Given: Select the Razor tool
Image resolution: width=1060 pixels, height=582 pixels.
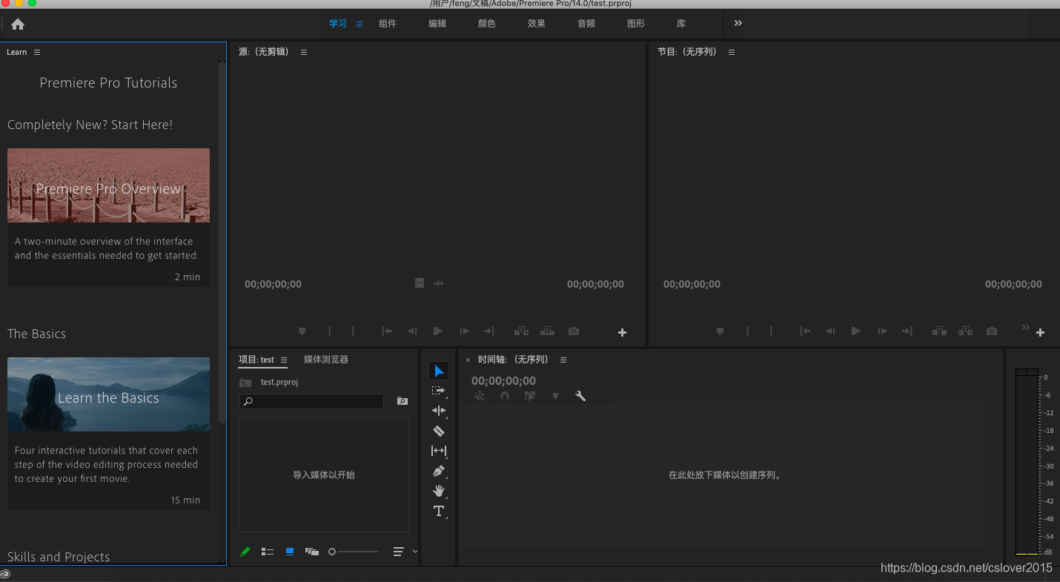Looking at the screenshot, I should coord(439,431).
